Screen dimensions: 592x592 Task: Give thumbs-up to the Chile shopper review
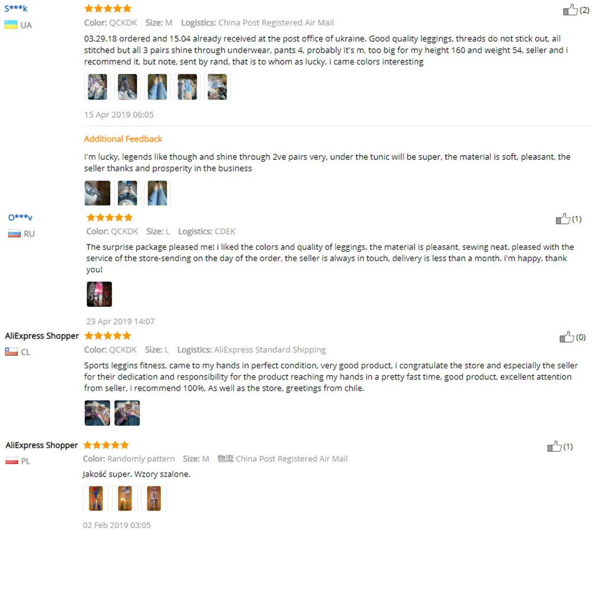[567, 337]
